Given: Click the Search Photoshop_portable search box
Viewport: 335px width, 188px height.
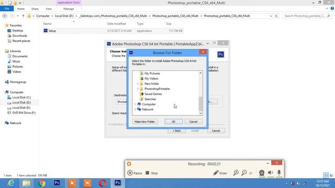Looking at the screenshot, I should coord(307,16).
